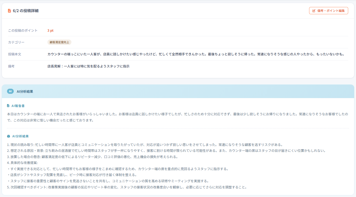Select the 顧客満足度向上 category tag
Image resolution: width=356 pixels, height=197 pixels.
point(59,42)
